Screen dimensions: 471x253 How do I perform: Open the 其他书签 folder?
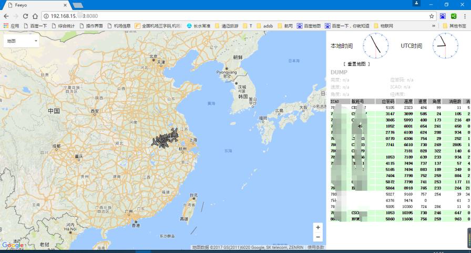coord(455,26)
